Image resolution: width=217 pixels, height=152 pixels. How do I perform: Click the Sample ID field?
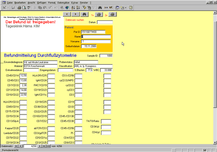tap(106, 55)
